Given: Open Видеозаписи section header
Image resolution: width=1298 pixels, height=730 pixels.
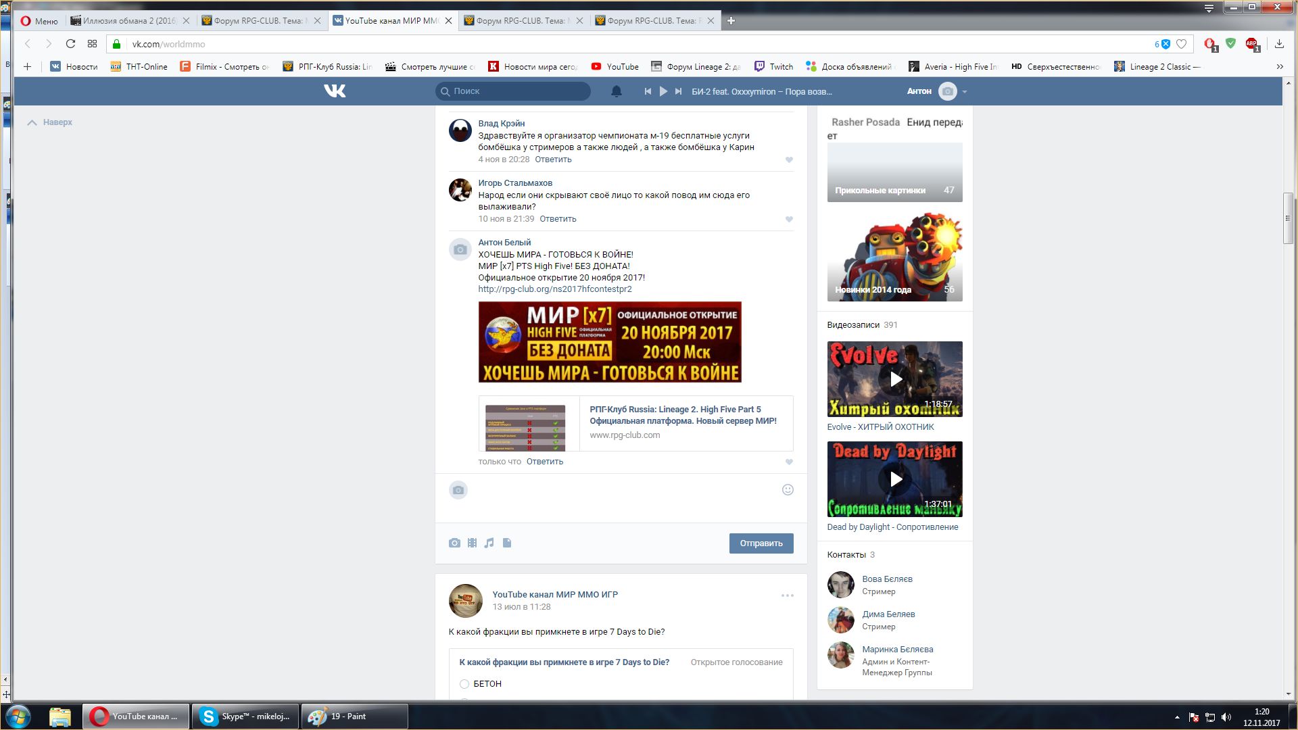Looking at the screenshot, I should coord(853,325).
